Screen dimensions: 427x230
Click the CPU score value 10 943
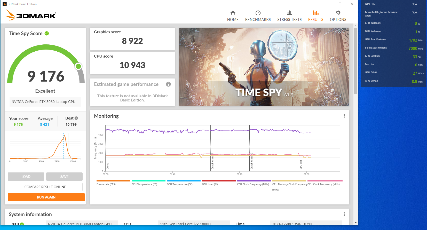132,65
